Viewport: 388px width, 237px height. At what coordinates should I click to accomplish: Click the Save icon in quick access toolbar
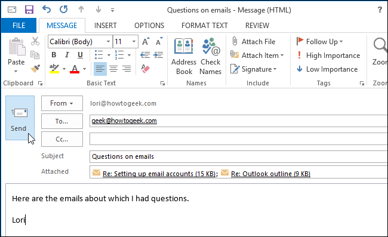29,10
